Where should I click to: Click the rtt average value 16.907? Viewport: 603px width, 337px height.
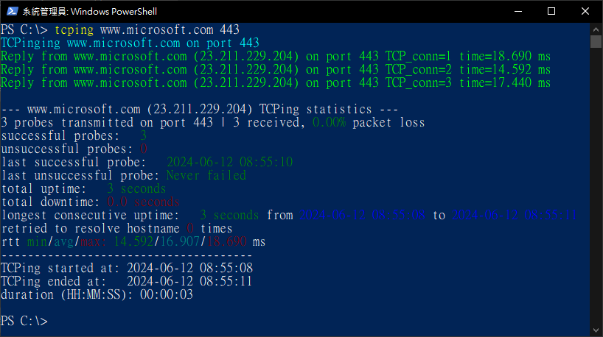180,241
